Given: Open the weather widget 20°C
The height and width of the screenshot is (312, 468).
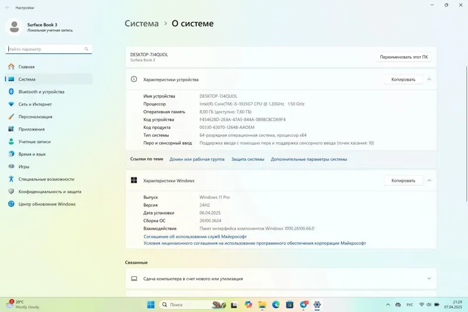Looking at the screenshot, I should tap(23, 304).
